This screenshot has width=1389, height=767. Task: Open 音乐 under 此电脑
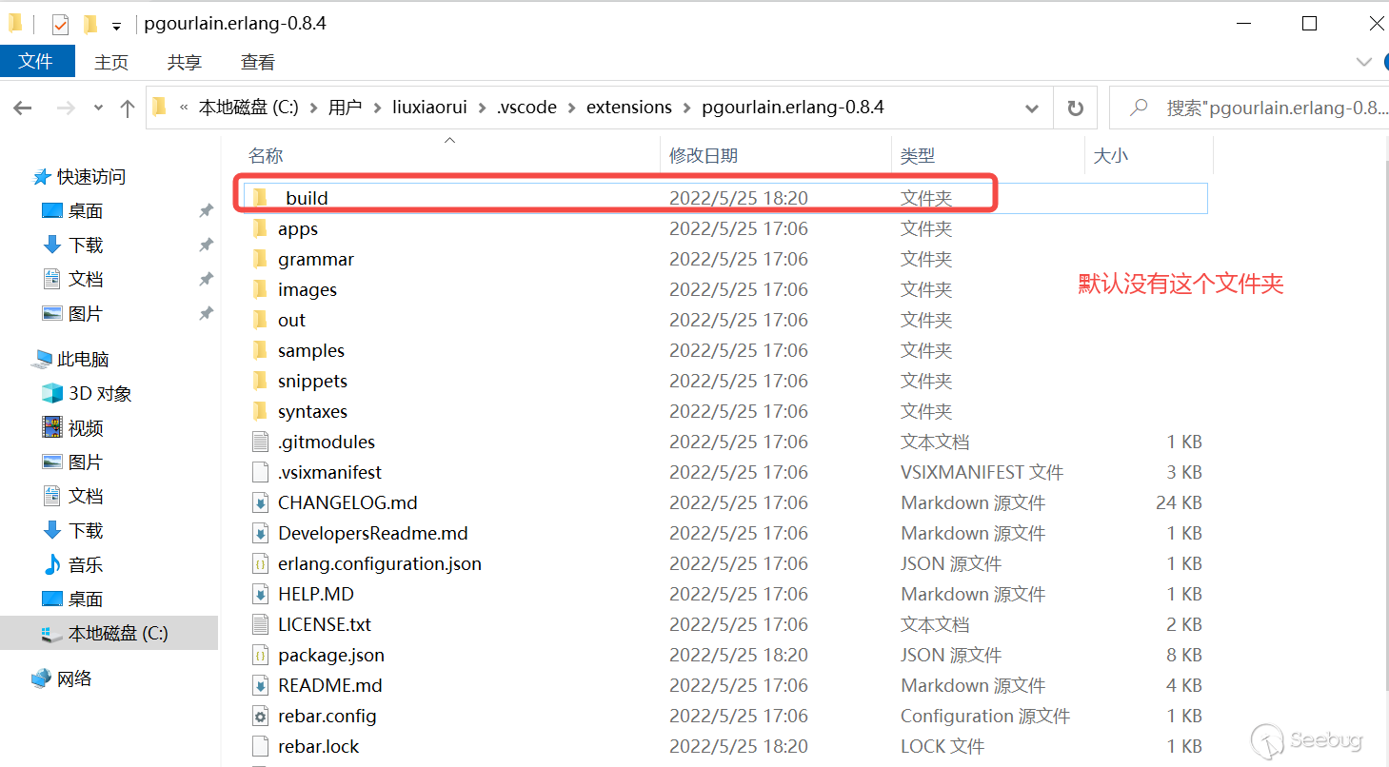[85, 565]
